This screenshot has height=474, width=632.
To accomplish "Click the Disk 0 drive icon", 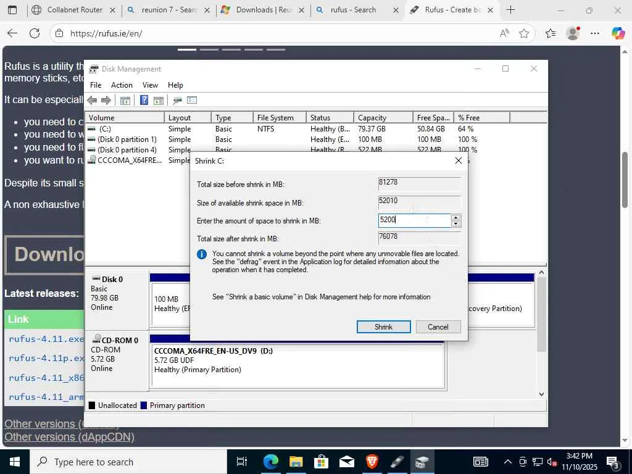I will point(96,279).
